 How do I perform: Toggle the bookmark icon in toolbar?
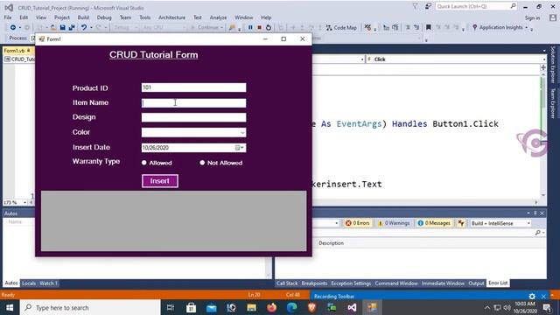[x=429, y=27]
